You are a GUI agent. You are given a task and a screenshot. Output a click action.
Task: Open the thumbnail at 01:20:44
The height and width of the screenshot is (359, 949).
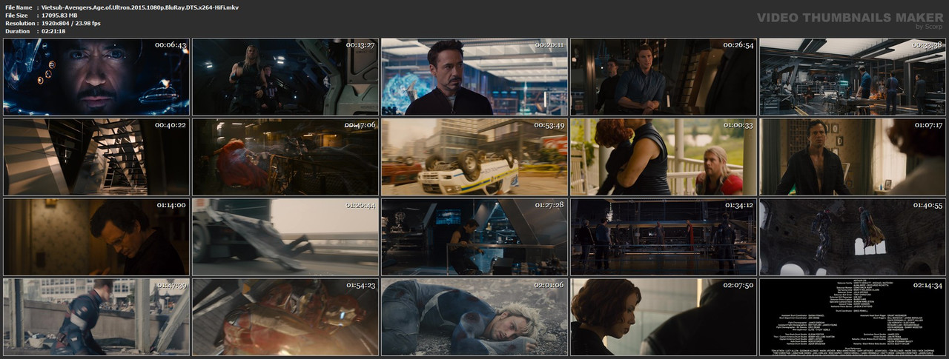click(285, 237)
